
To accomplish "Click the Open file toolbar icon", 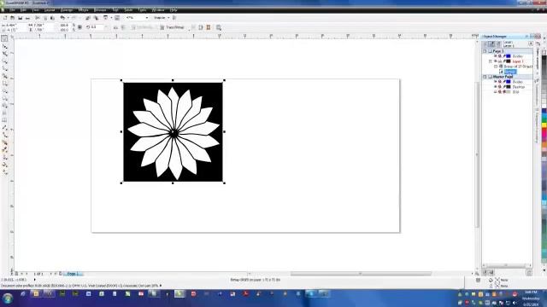I will point(12,18).
